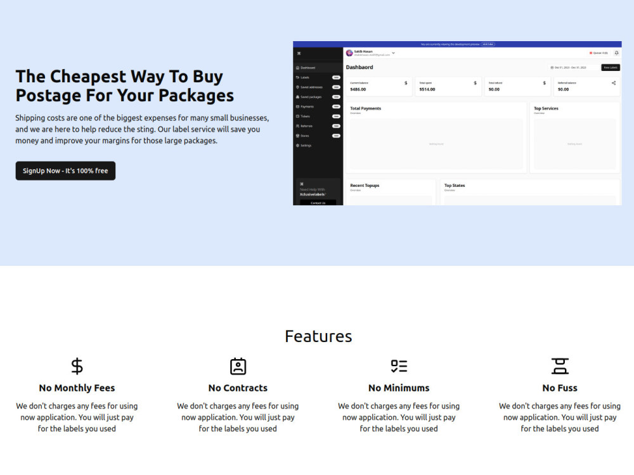Click the No Contracts heading
Screen dimensions: 634x475
(238, 388)
